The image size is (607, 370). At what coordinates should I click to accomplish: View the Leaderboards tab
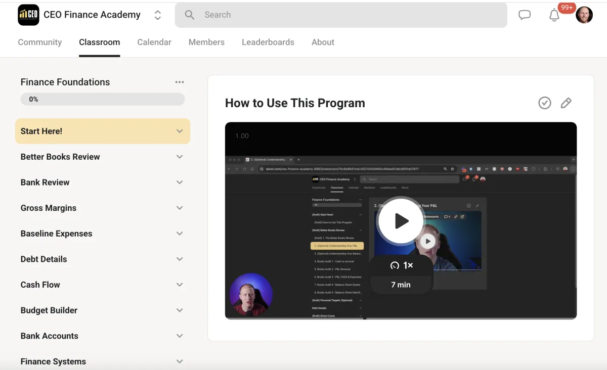pos(268,42)
